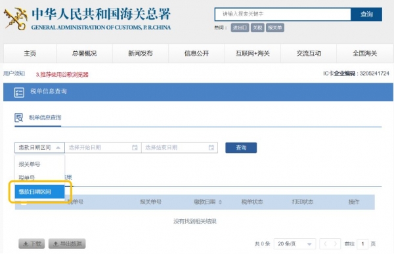The width and height of the screenshot is (394, 254).
Task: Click the IC卡企业编码 3205241724 text
Action: tap(356, 74)
